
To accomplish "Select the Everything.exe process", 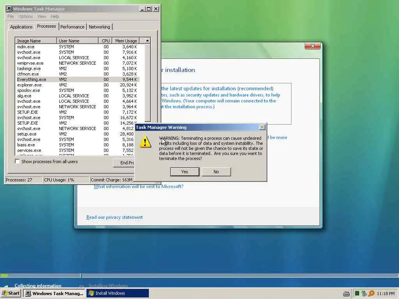I will point(77,79).
